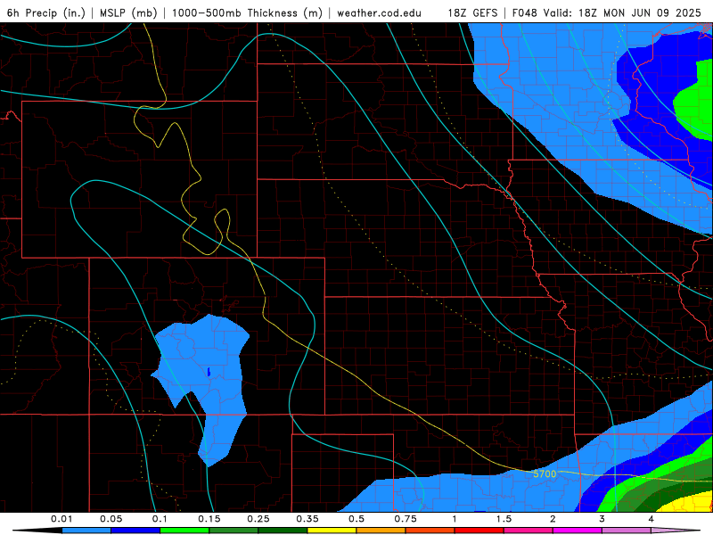
Task: Click the '18Z GEFS' model run text
Action: (473, 12)
